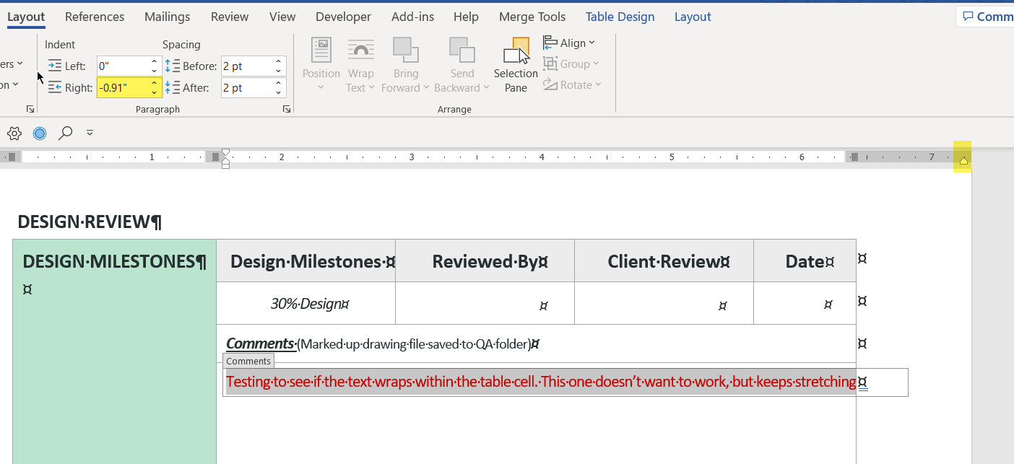Click the magnifier search icon
The height and width of the screenshot is (464, 1014).
tap(65, 133)
